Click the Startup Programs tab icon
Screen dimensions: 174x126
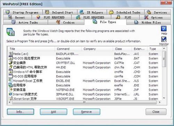[8, 12]
